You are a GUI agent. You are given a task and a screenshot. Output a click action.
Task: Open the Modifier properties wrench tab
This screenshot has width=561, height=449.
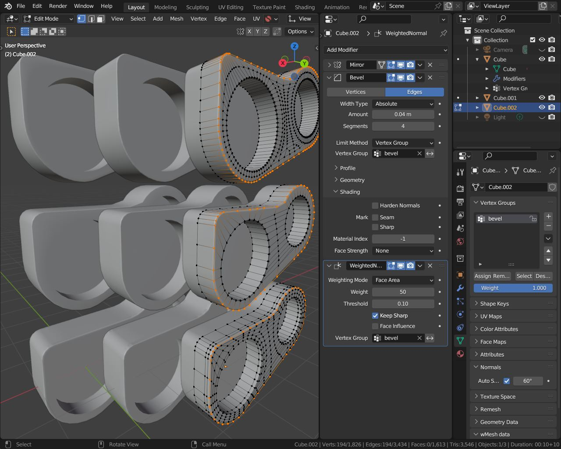pos(460,288)
